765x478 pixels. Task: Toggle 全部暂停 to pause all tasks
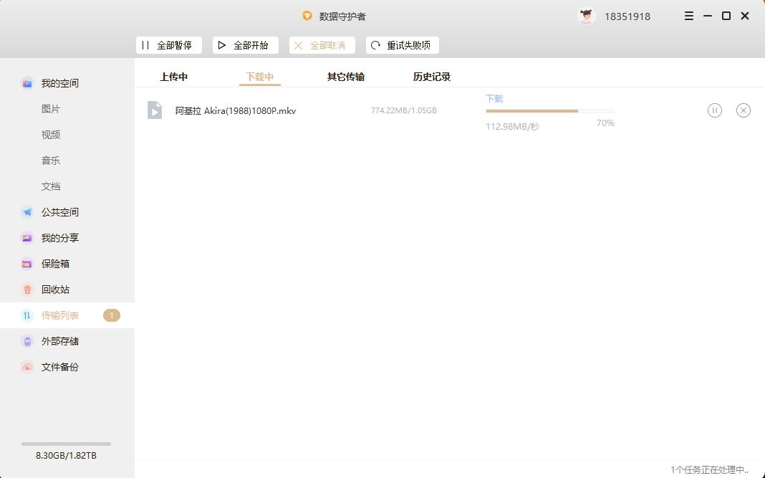(168, 44)
